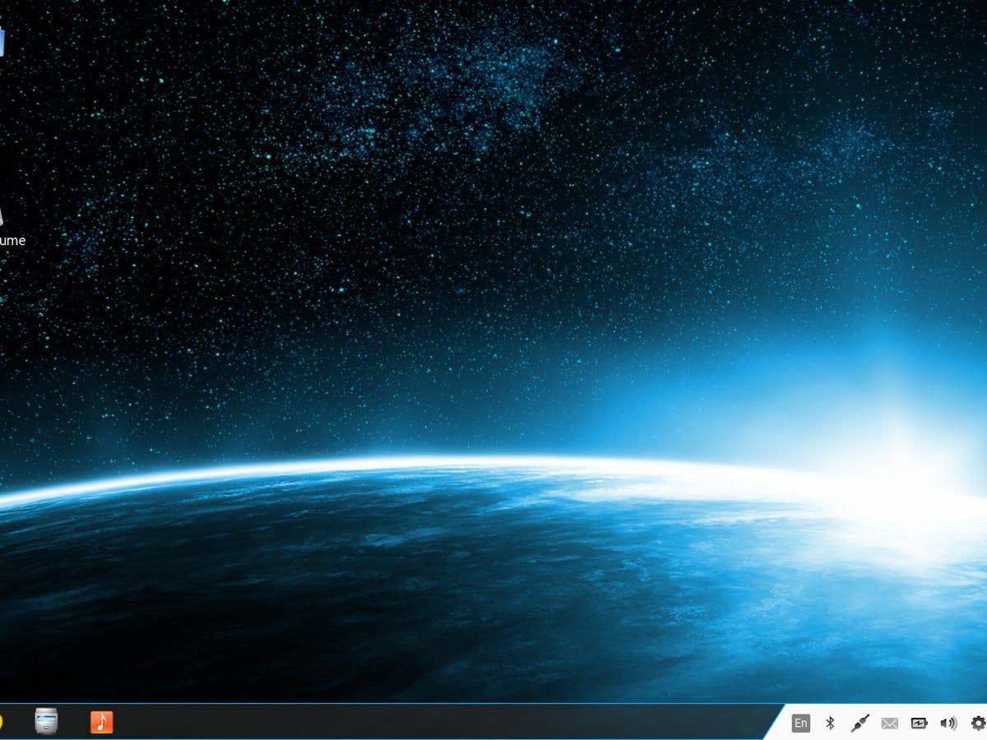View battery charging status in the tray
The width and height of the screenshot is (987, 740).
920,721
